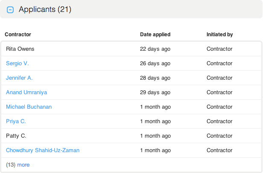Show 13 more applicants
This screenshot has height=173, width=263.
(x=23, y=165)
